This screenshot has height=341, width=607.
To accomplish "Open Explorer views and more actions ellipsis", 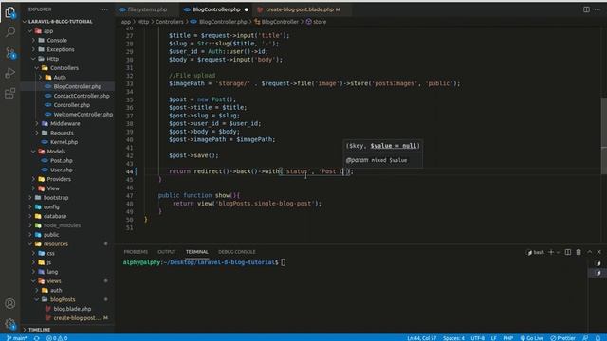I will (x=105, y=9).
